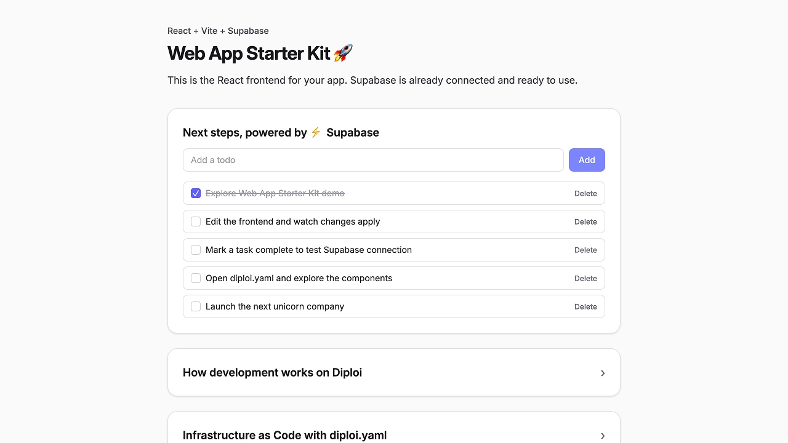Viewport: 788px width, 443px height.
Task: Click the Web App Starter Kit heading
Action: point(249,54)
